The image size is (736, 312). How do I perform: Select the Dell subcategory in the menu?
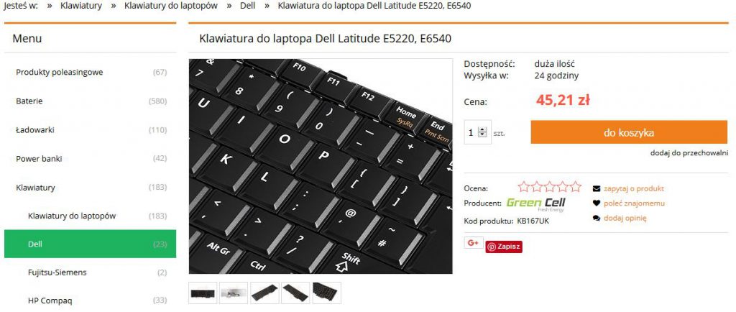tap(90, 244)
